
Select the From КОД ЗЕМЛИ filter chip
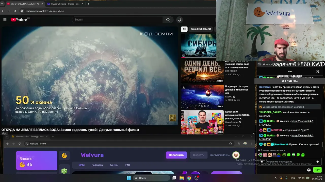201,29
